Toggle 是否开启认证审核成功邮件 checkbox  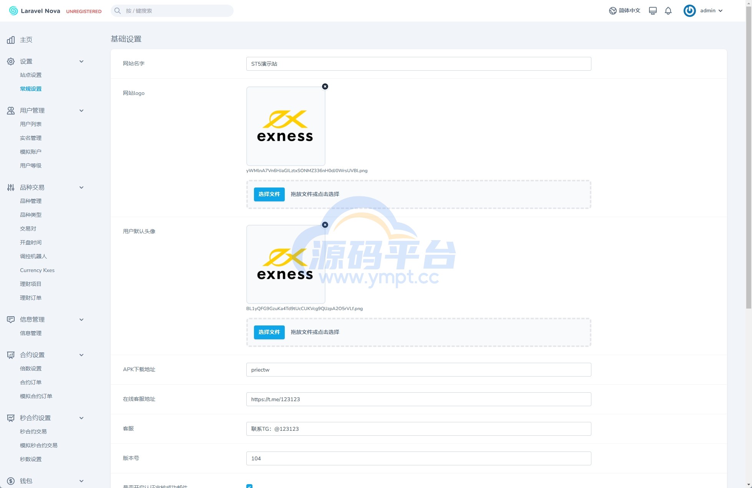click(x=249, y=486)
